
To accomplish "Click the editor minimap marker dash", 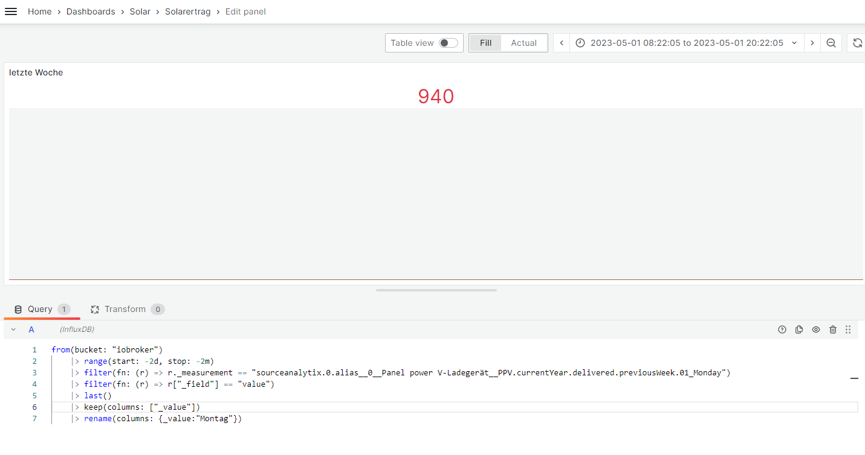I will point(854,378).
